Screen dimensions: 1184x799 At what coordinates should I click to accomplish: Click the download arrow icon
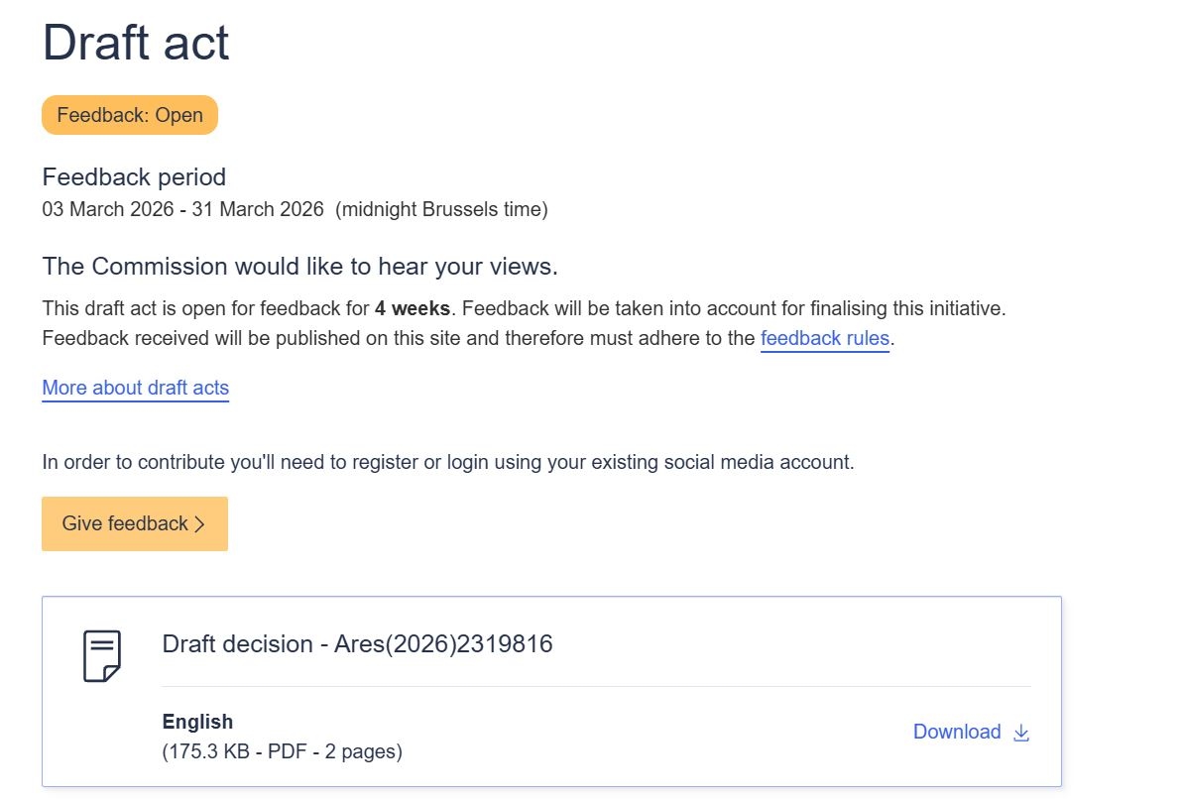click(1021, 733)
